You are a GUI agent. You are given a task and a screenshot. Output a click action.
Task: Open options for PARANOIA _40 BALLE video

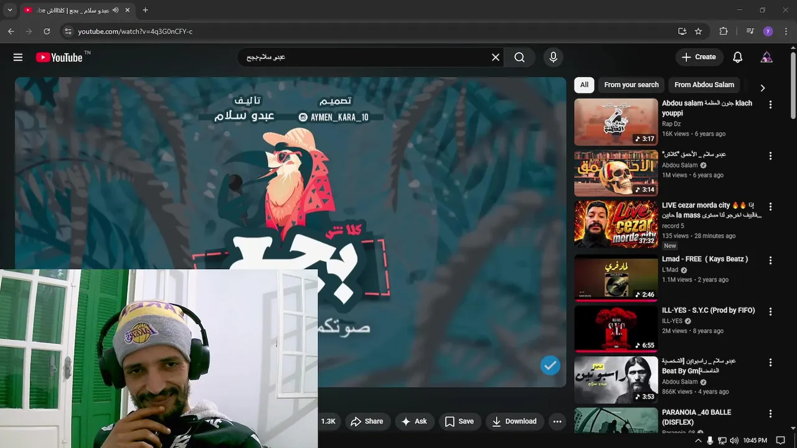770,414
